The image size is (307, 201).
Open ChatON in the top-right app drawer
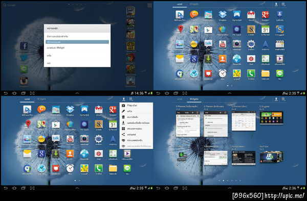coord(194,15)
